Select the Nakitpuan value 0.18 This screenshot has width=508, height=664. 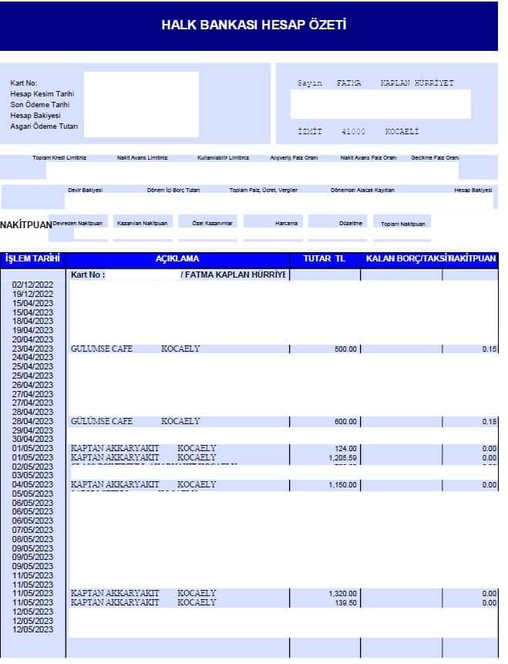(x=489, y=422)
